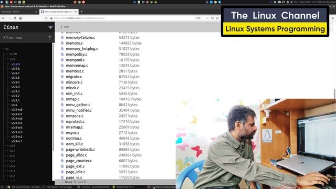Open the File System - File Manager taskbar window

click(58, 187)
